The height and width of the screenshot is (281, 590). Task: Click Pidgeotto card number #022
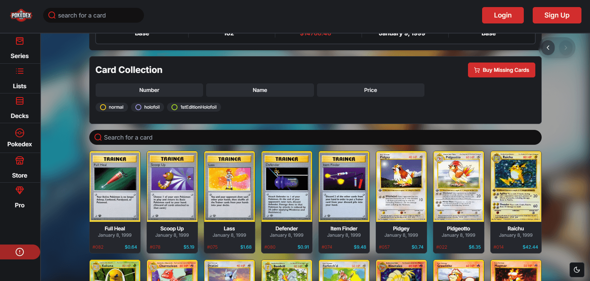(442, 247)
